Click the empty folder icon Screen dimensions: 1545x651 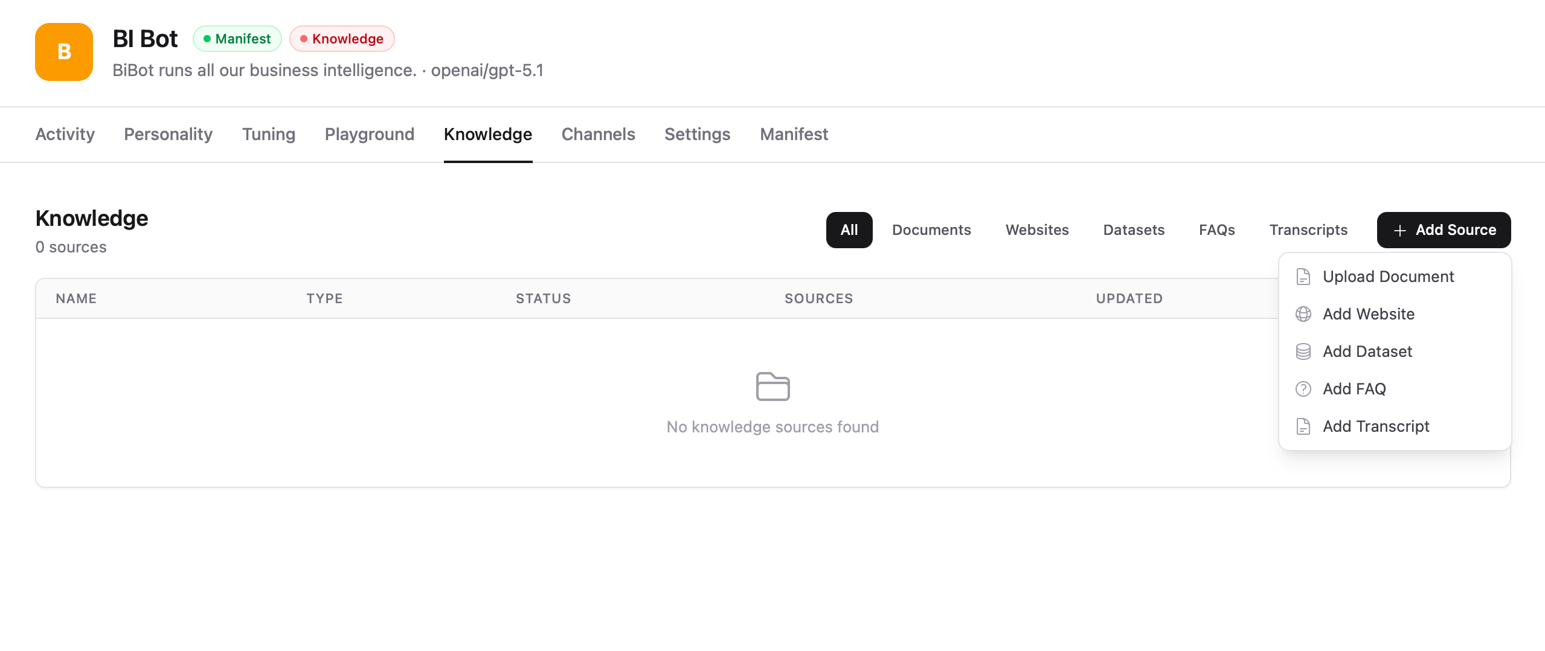(772, 386)
